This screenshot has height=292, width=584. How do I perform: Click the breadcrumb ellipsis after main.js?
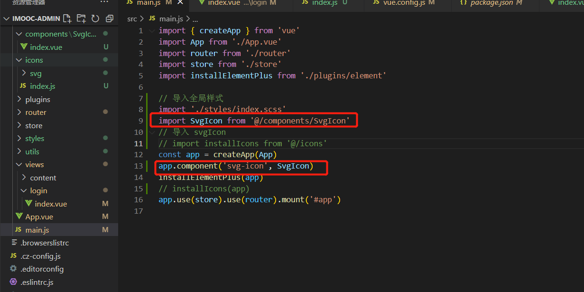click(x=195, y=19)
